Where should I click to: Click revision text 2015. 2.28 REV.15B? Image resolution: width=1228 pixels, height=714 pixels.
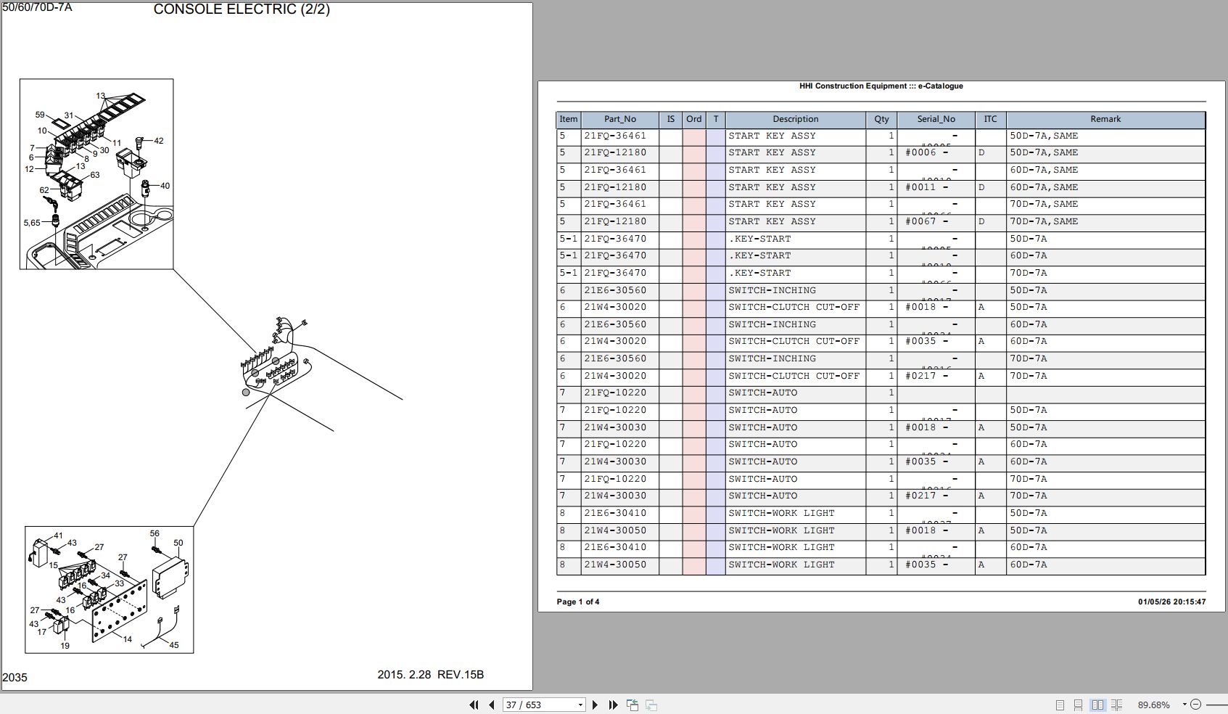click(x=430, y=675)
